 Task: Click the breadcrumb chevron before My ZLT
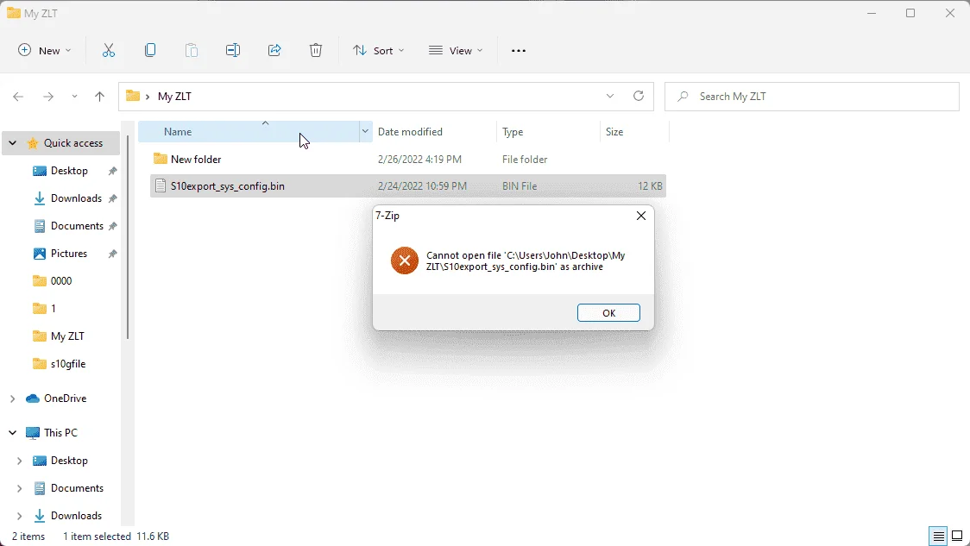click(x=148, y=97)
